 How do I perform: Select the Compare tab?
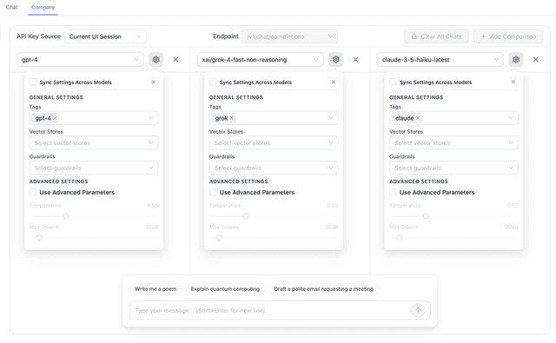click(x=43, y=7)
